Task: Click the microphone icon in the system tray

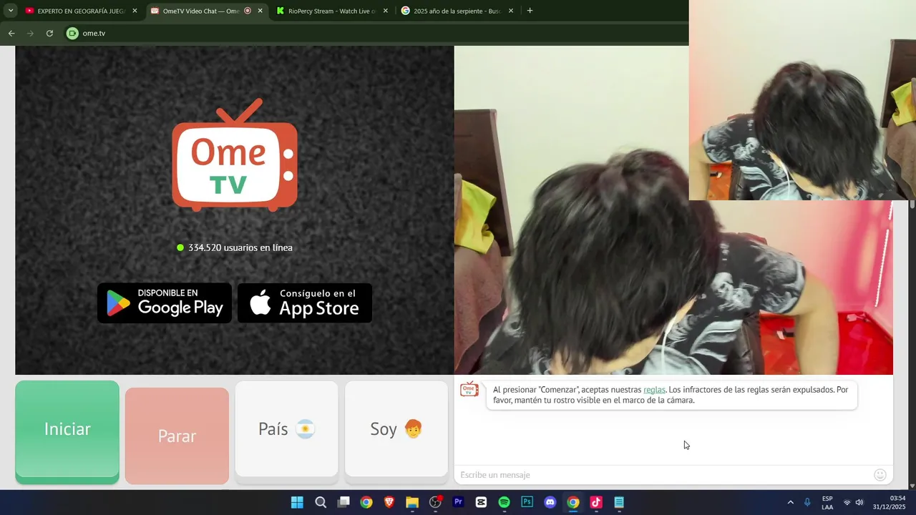Action: point(807,502)
